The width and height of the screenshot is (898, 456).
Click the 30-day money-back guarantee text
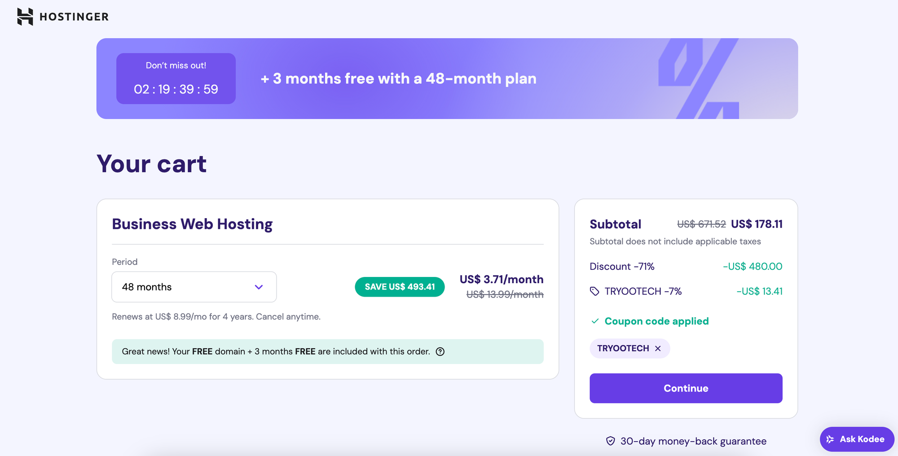point(693,441)
